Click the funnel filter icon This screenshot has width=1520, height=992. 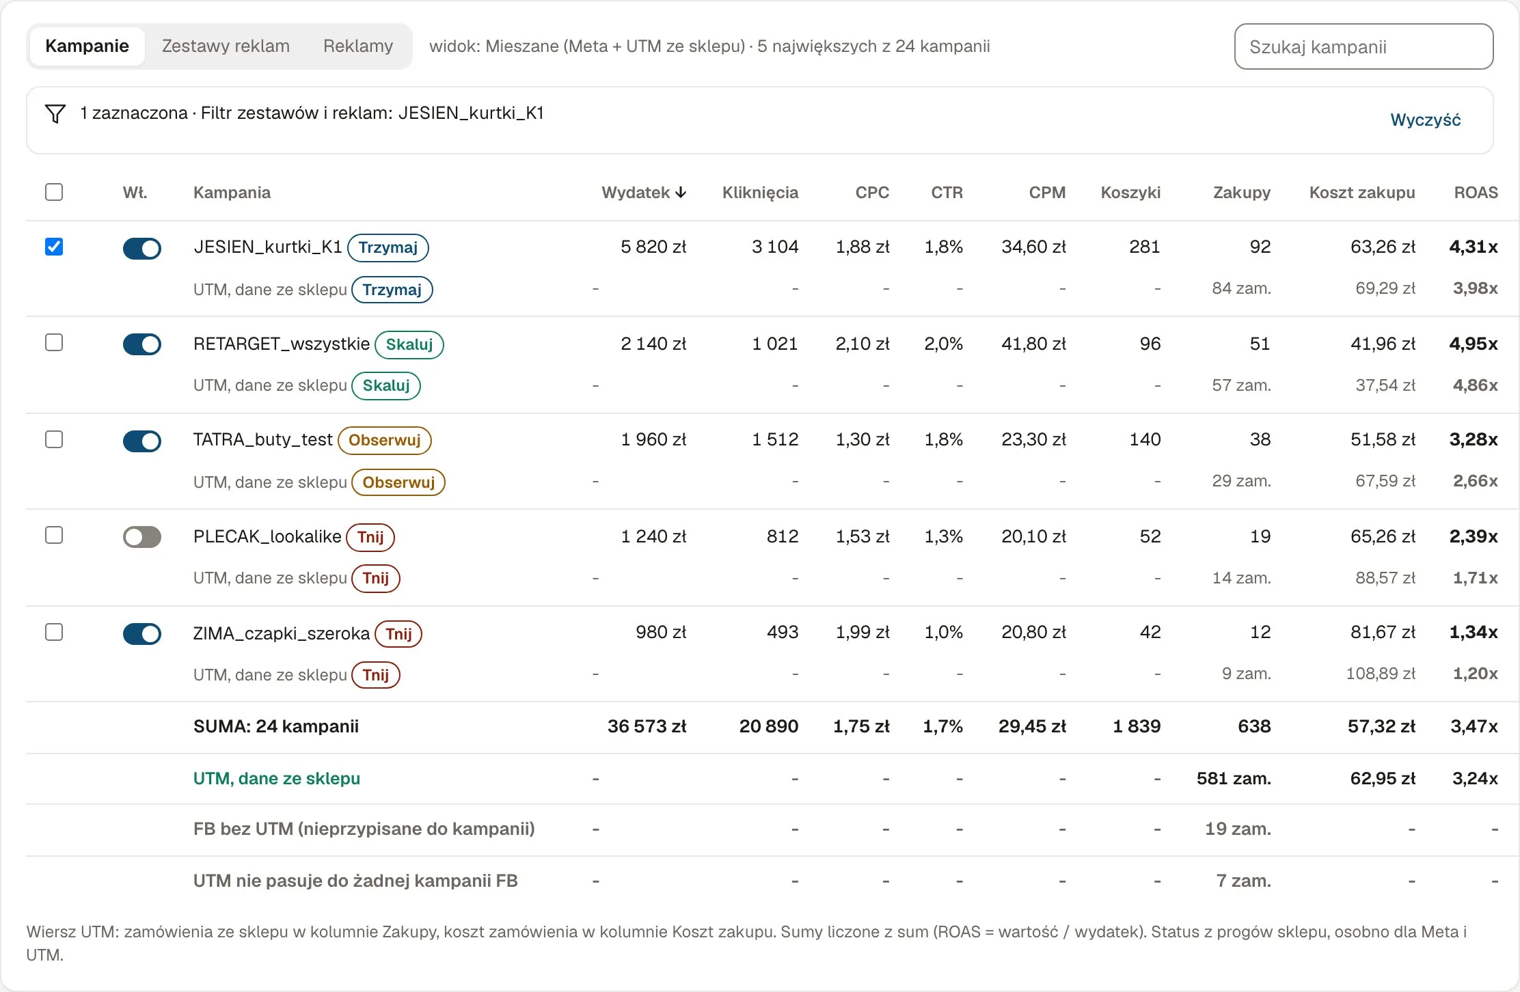coord(55,113)
